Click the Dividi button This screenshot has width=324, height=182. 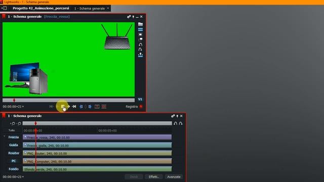click(x=134, y=177)
